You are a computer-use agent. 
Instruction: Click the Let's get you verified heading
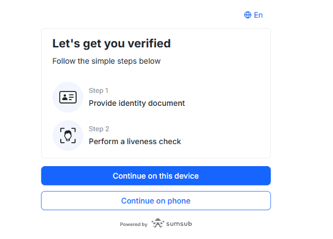111,44
